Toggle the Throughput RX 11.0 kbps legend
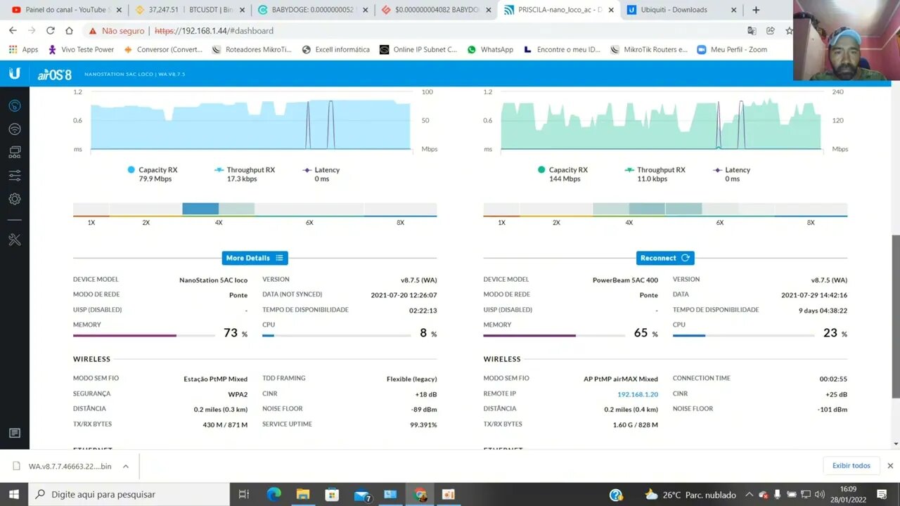Viewport: 900px width, 506px height. pos(655,174)
